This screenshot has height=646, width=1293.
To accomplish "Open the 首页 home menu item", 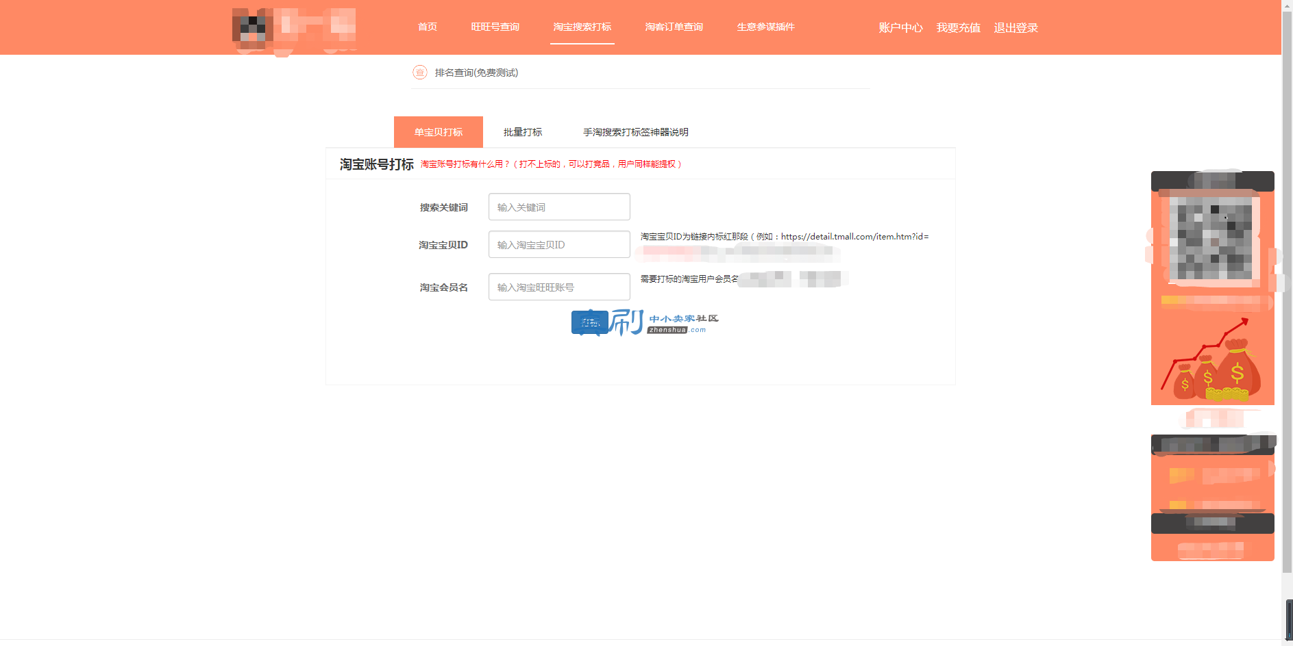I will tap(428, 27).
